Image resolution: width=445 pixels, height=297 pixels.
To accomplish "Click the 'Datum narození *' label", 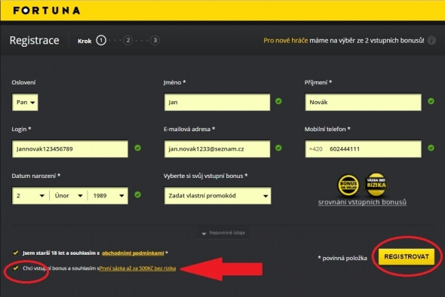I will pyautogui.click(x=36, y=176).
